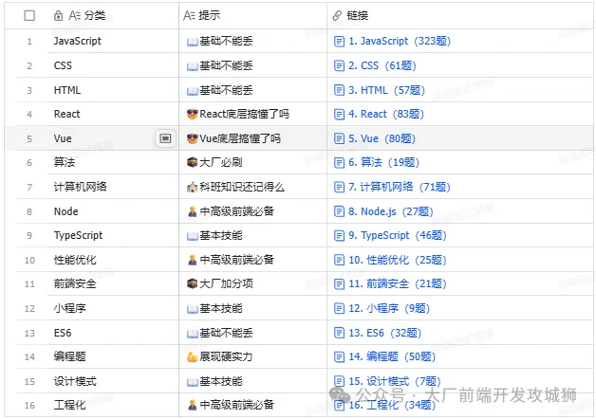Select the 工程化 category cell

click(113, 405)
